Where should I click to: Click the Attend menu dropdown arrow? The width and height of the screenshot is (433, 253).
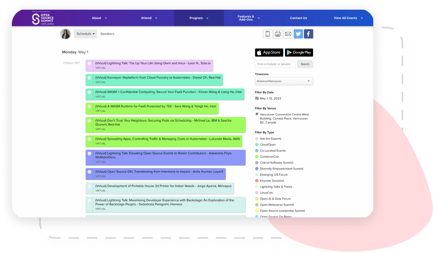coord(156,18)
